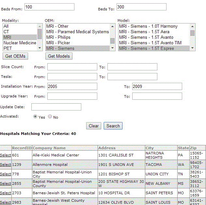Click Installation Year From field with 2005
This screenshot has height=205, width=206.
pyautogui.click(x=72, y=86)
